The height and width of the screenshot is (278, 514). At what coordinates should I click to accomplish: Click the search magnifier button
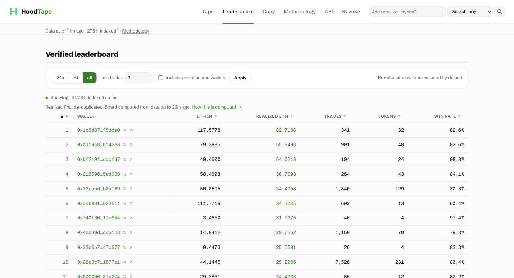pos(500,12)
